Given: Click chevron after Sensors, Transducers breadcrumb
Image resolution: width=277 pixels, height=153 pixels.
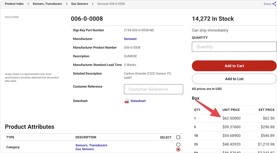Looking at the screenshot, I should tap(66, 4).
